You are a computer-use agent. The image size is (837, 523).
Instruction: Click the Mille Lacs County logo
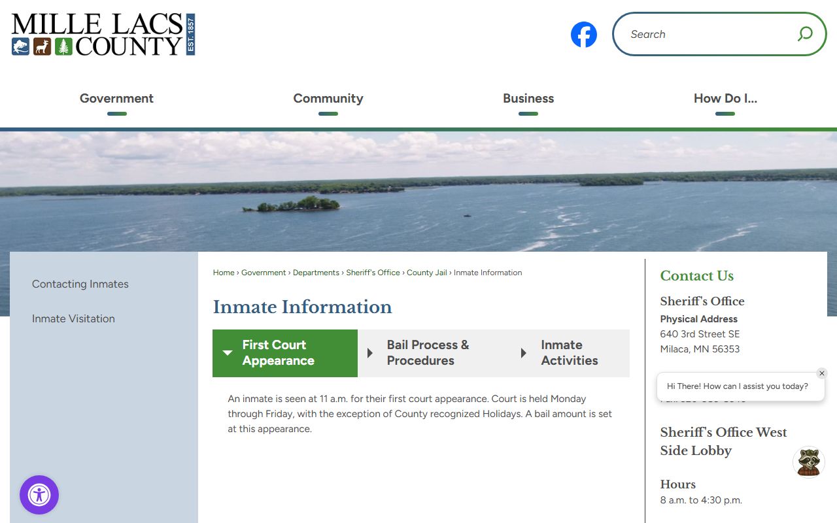point(103,35)
